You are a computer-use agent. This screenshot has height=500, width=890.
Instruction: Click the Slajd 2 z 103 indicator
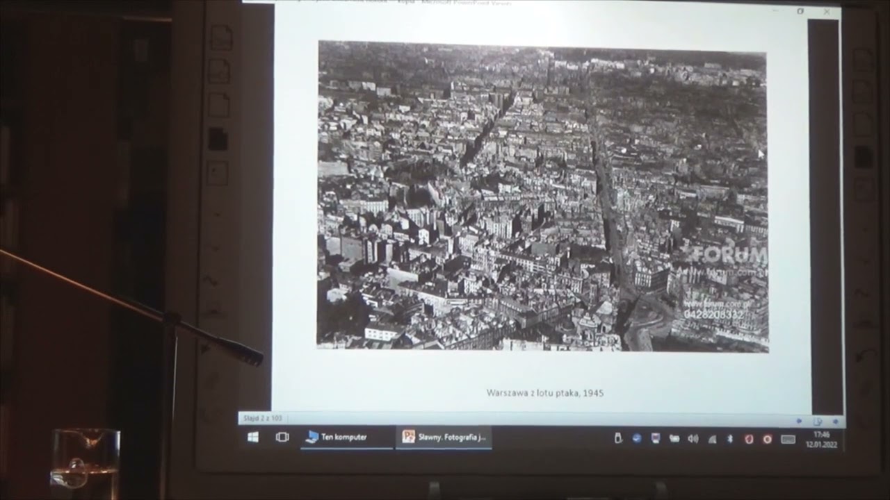[262, 418]
